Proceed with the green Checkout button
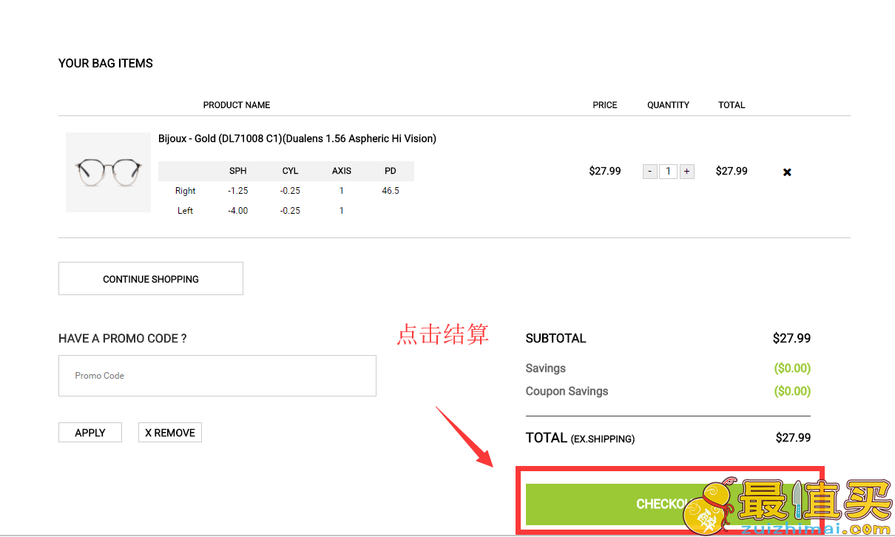The width and height of the screenshot is (895, 537). coord(668,504)
